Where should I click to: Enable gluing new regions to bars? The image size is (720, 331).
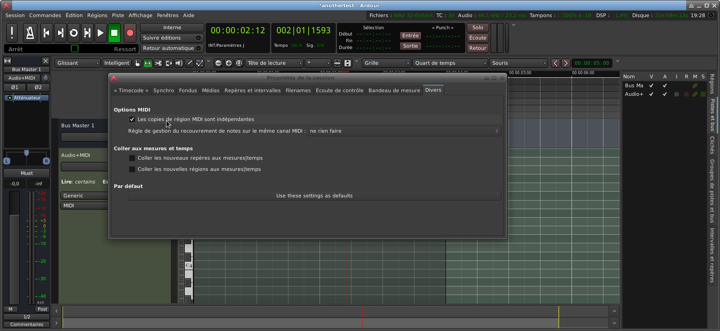pos(132,170)
